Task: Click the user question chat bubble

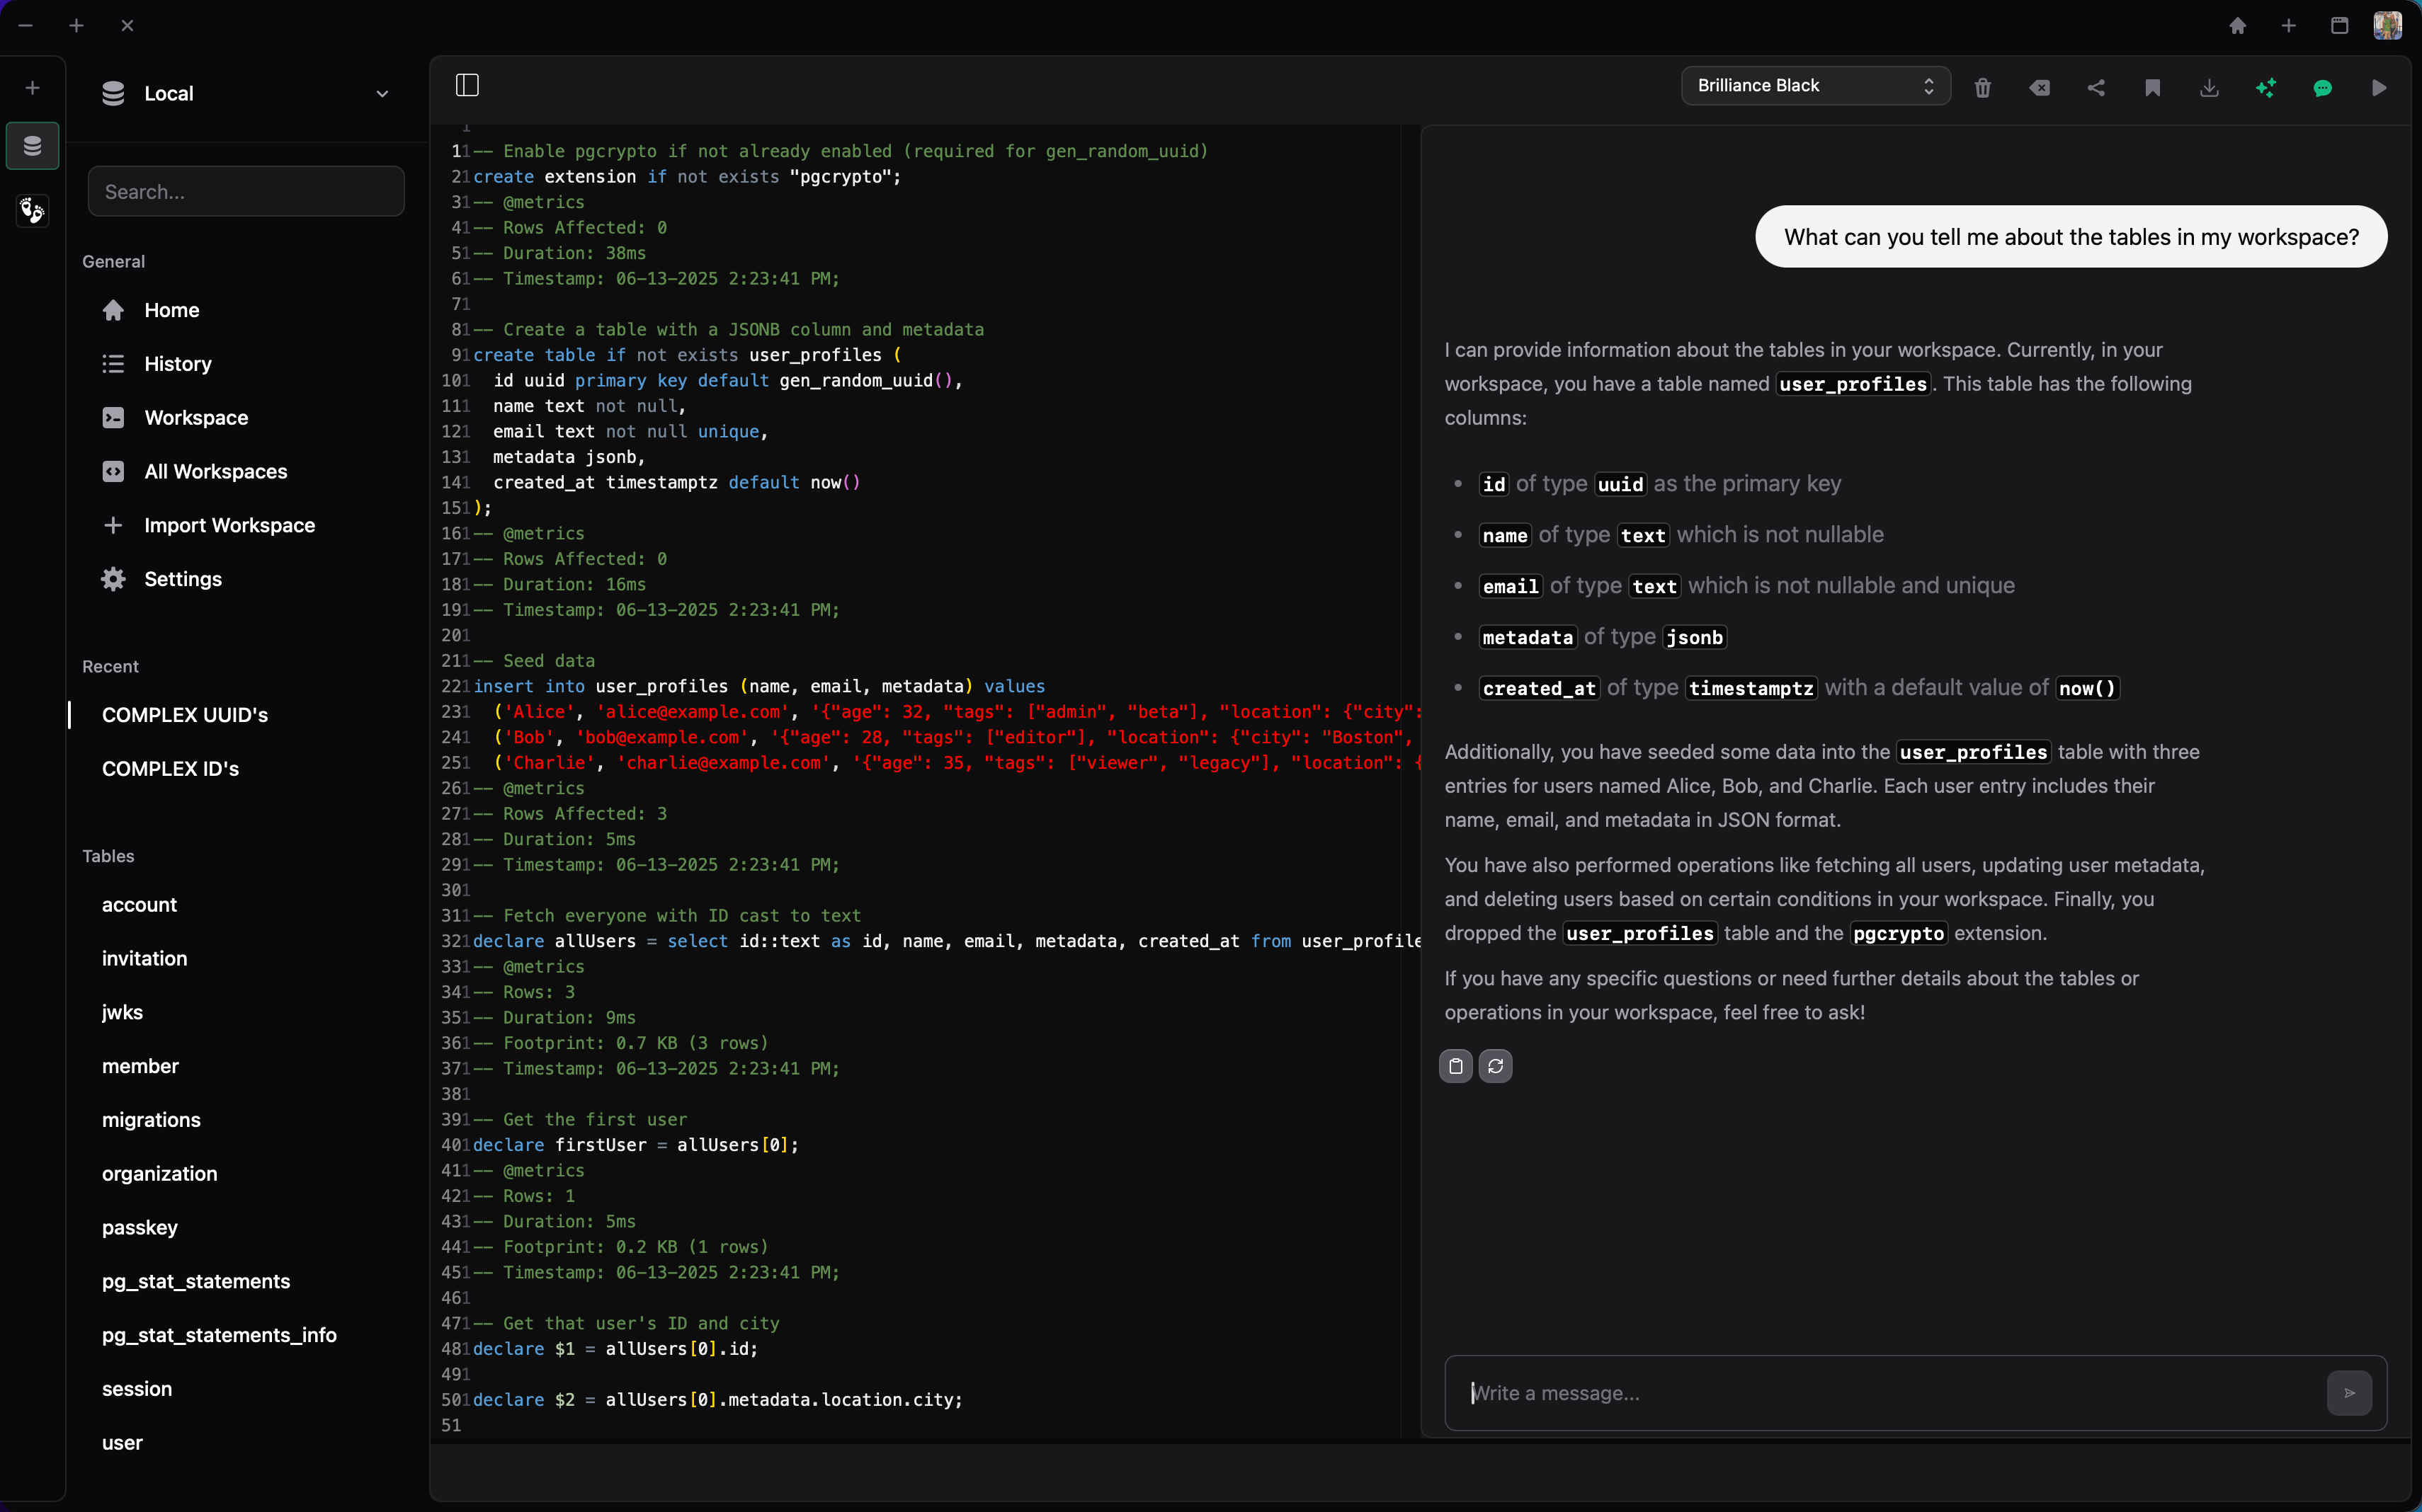Action: tap(2071, 237)
